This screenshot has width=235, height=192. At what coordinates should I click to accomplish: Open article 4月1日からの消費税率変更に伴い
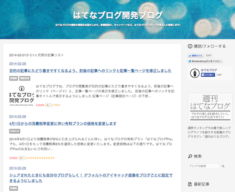(x=63, y=124)
